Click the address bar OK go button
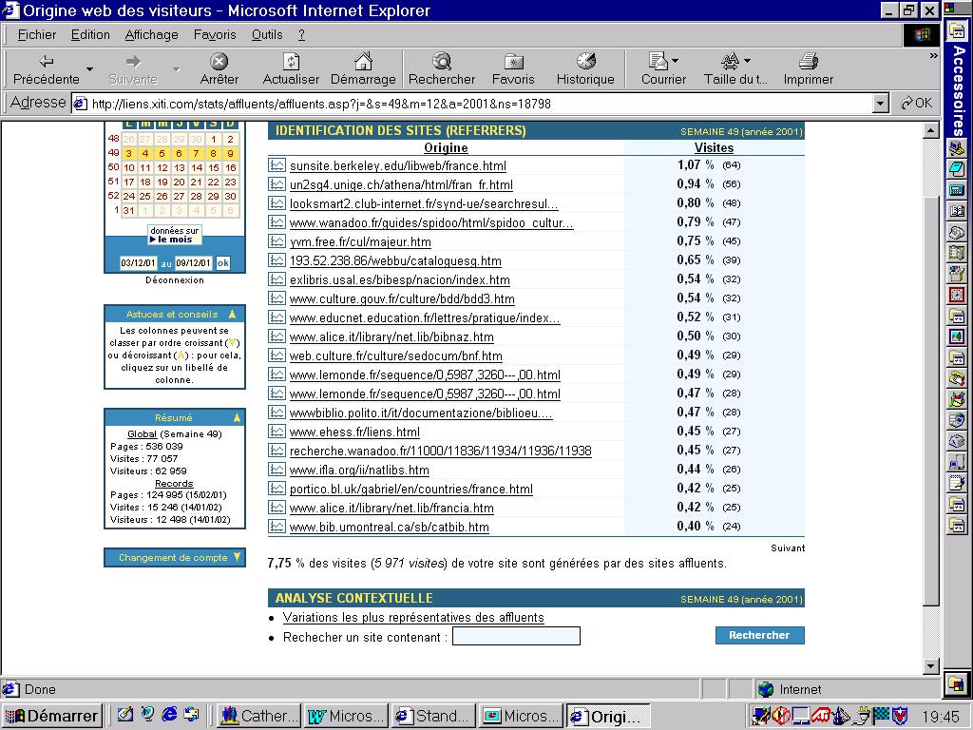This screenshot has width=973, height=730. [x=917, y=103]
